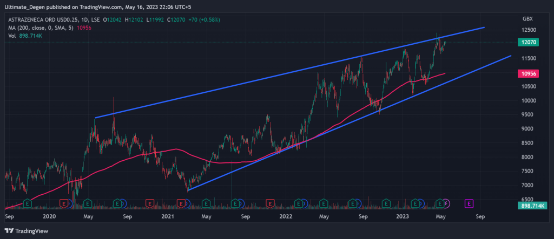Screen dimensions: 554x239
Task: Click the blue dividend marker in early 2021
Action: coord(187,203)
